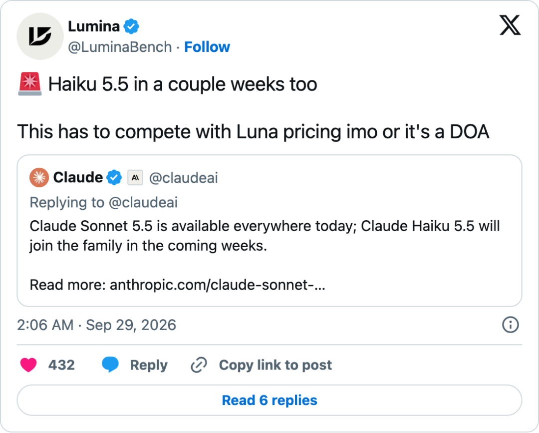This screenshot has width=539, height=433.
Task: Click the Anthropic affiliation badge
Action: coord(135,177)
